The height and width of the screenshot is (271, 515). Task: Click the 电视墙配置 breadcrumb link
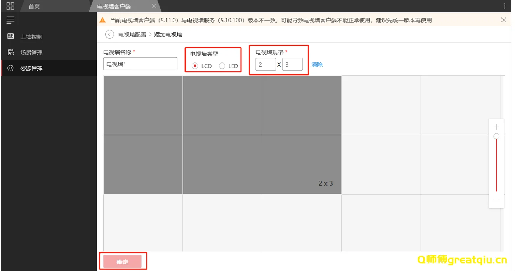coord(132,35)
